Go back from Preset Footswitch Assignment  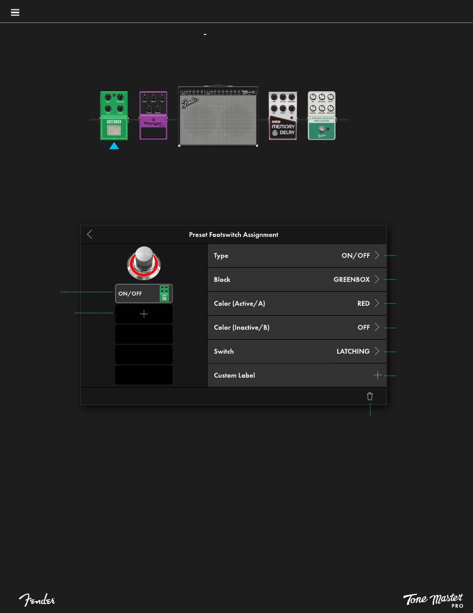click(x=90, y=234)
